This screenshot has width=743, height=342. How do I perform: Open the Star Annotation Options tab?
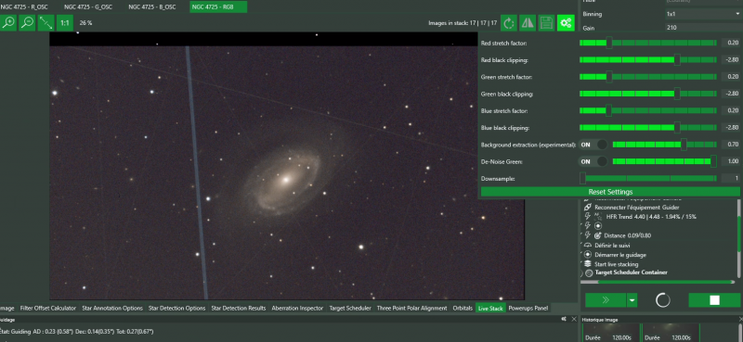click(112, 308)
